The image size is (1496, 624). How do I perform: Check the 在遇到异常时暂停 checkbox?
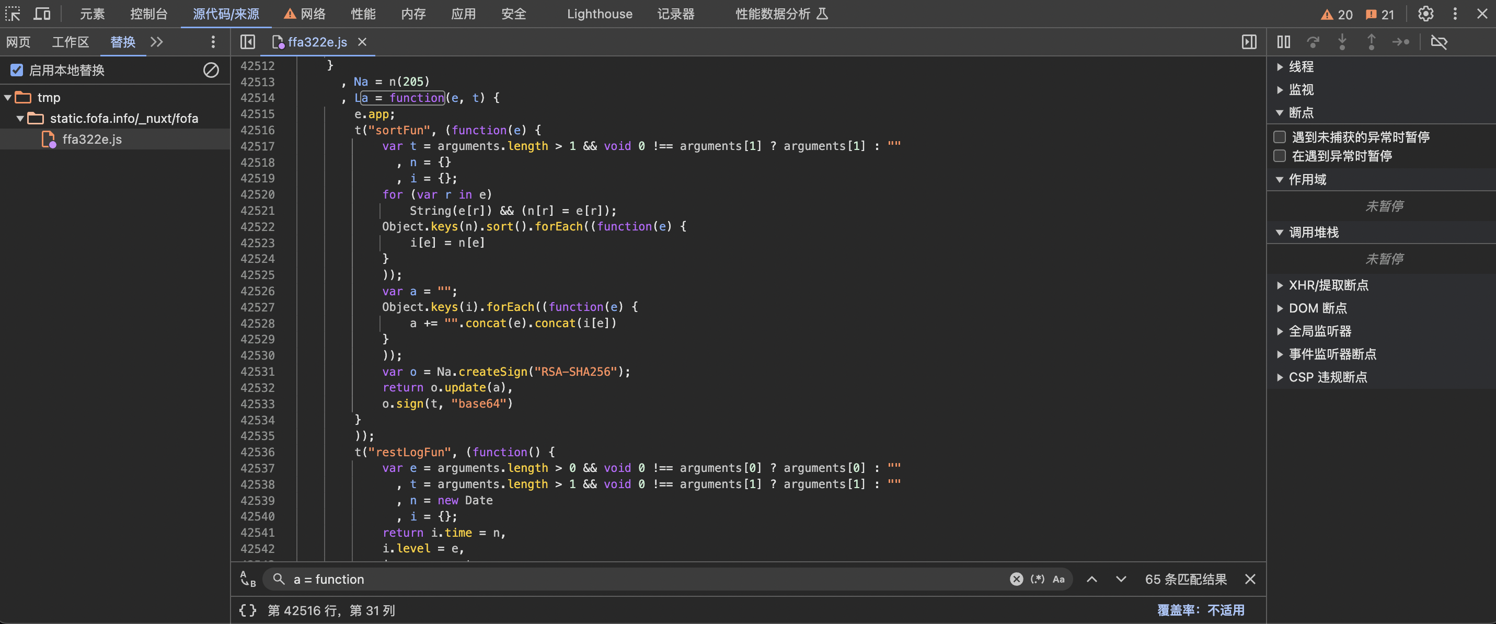pos(1280,156)
